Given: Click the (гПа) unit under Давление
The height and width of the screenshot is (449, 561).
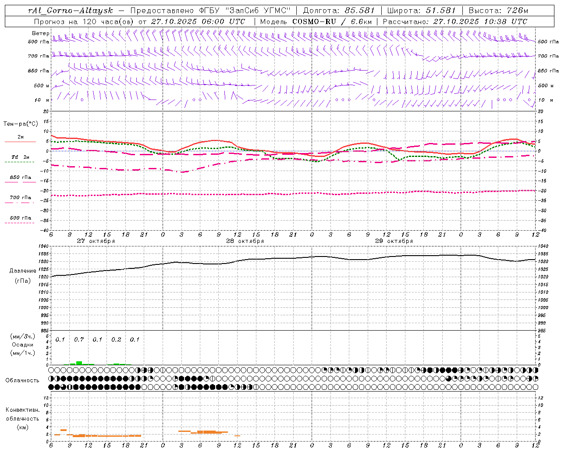Looking at the screenshot, I should click(23, 281).
